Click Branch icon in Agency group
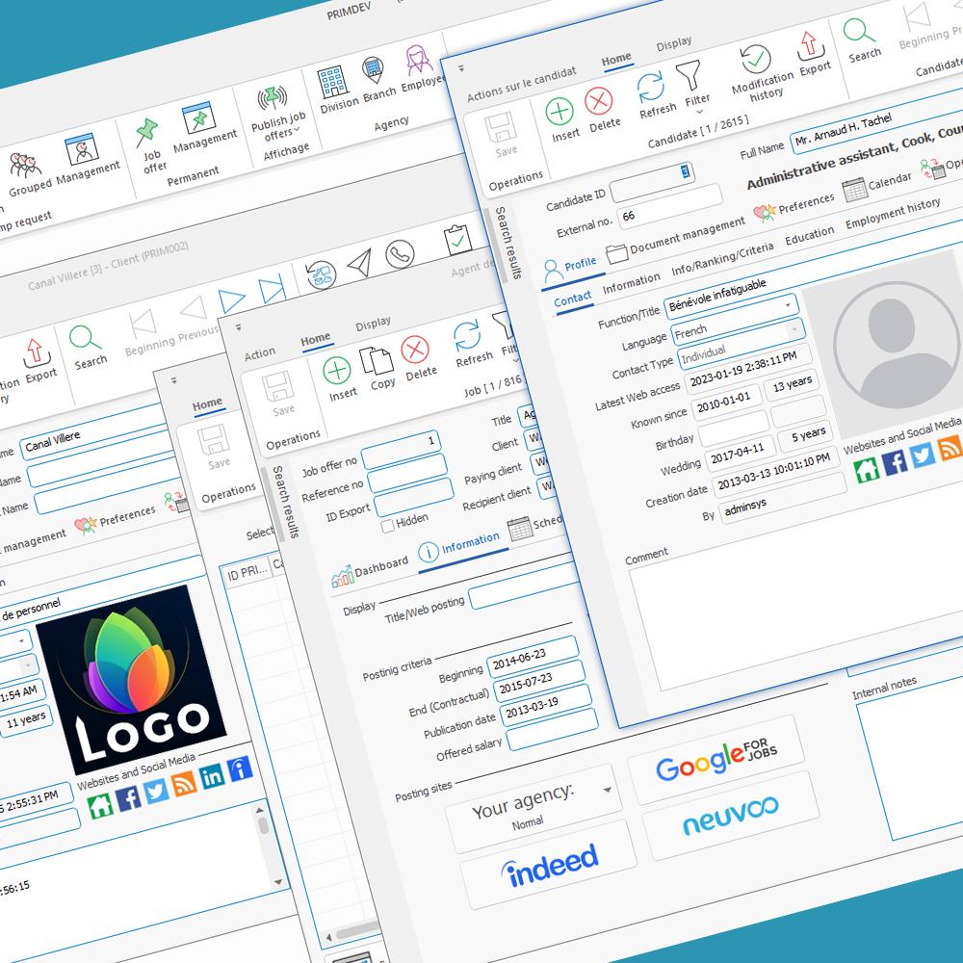The height and width of the screenshot is (963, 963). [x=373, y=70]
